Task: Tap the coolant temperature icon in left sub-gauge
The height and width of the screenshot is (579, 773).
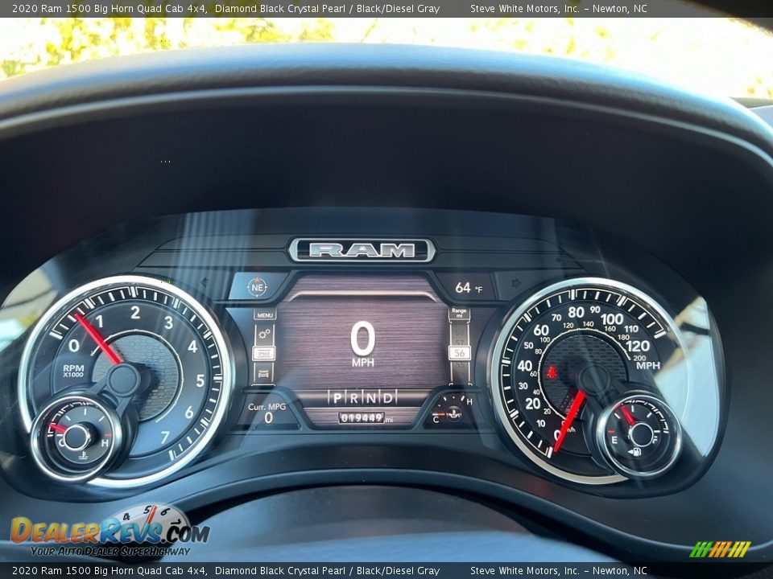Action: click(x=83, y=455)
